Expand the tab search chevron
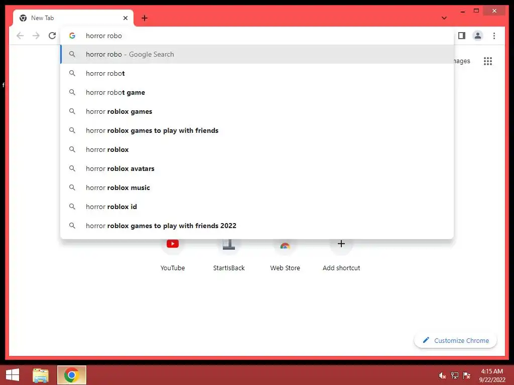514x385 pixels. coord(444,18)
